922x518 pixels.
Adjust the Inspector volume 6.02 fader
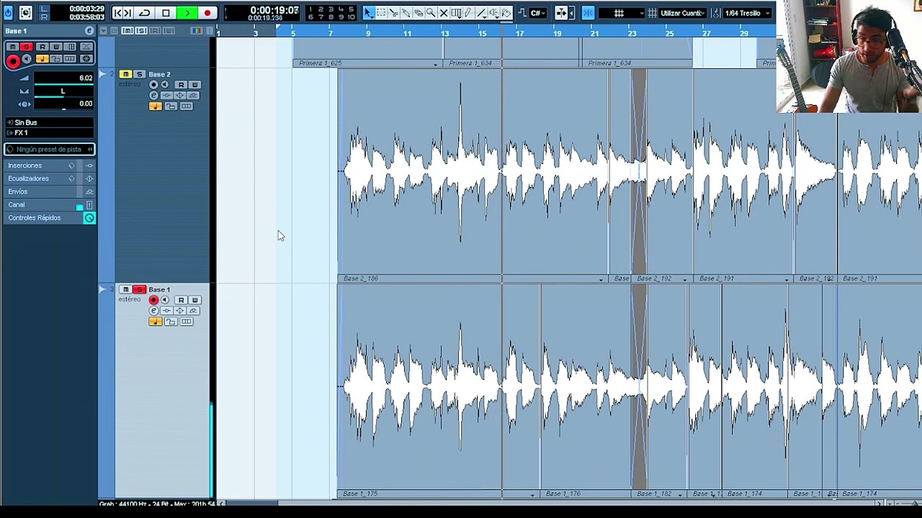63,78
